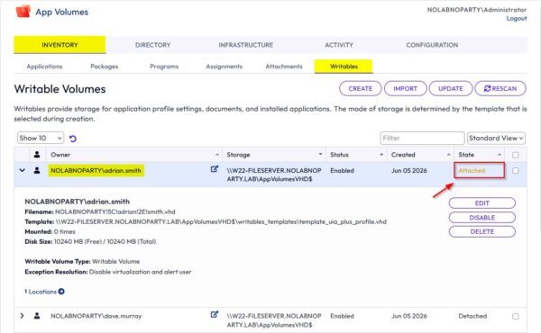Click storage path in dave.murray row
The height and width of the screenshot is (333, 541).
click(x=274, y=320)
